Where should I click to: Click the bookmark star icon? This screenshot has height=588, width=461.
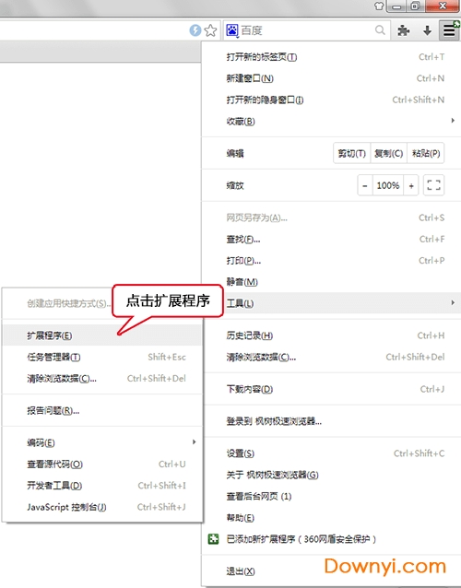[x=210, y=30]
